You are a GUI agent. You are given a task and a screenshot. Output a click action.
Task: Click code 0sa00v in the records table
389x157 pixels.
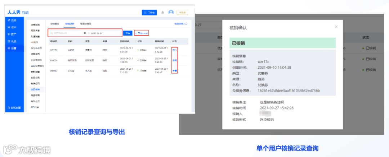pos(54,60)
